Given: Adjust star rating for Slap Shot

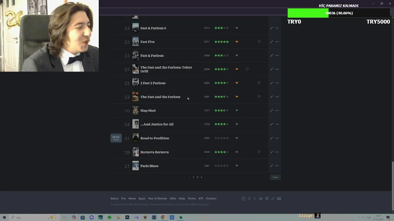Looking at the screenshot, I should (222, 110).
